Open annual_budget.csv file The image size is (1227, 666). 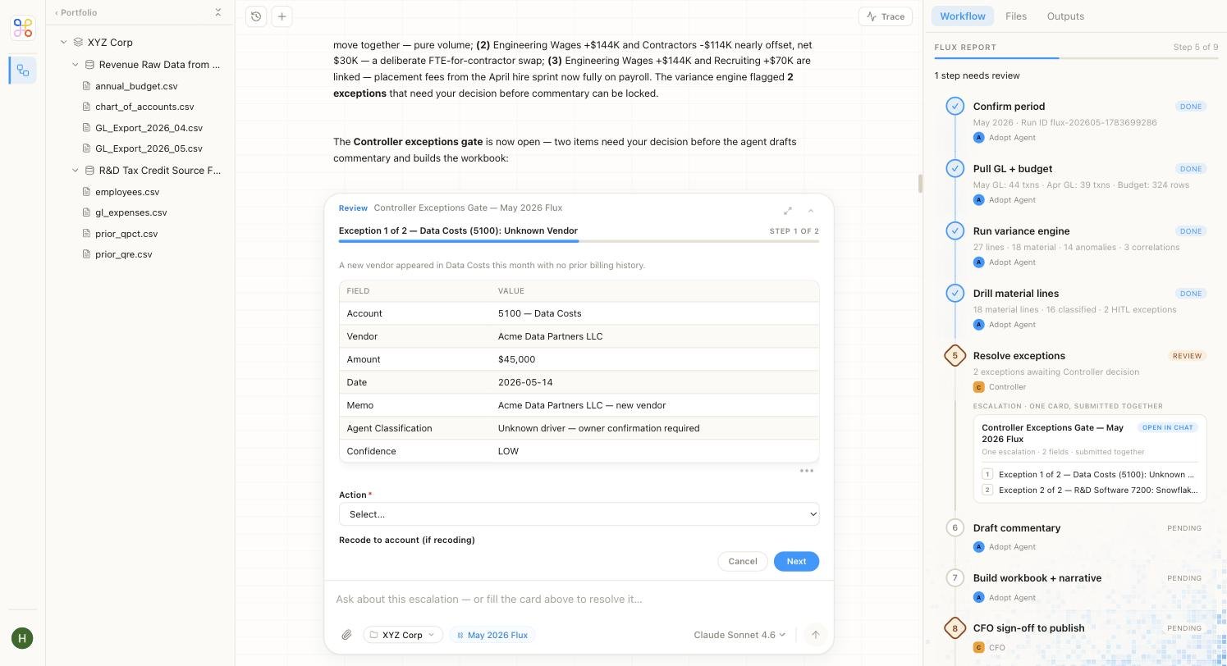point(136,86)
